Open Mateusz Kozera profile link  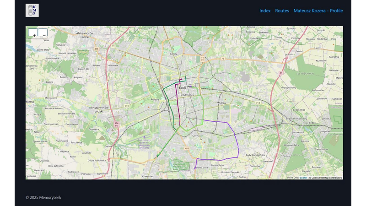click(x=318, y=11)
